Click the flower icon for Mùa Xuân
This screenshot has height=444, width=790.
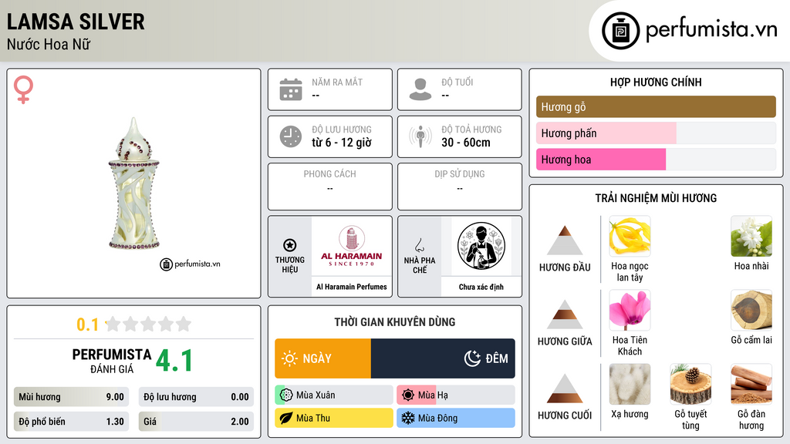pyautogui.click(x=286, y=395)
